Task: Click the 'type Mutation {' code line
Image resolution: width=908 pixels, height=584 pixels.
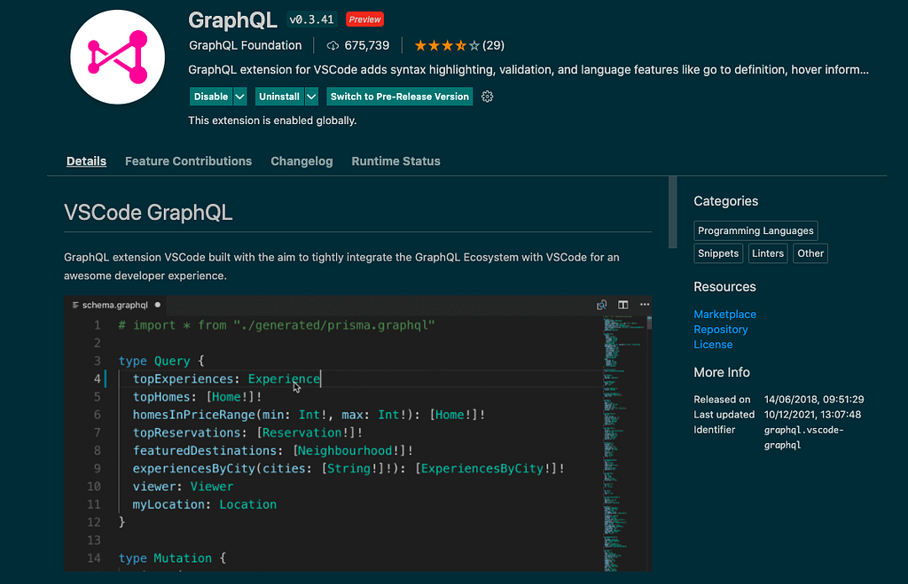Action: [x=172, y=558]
